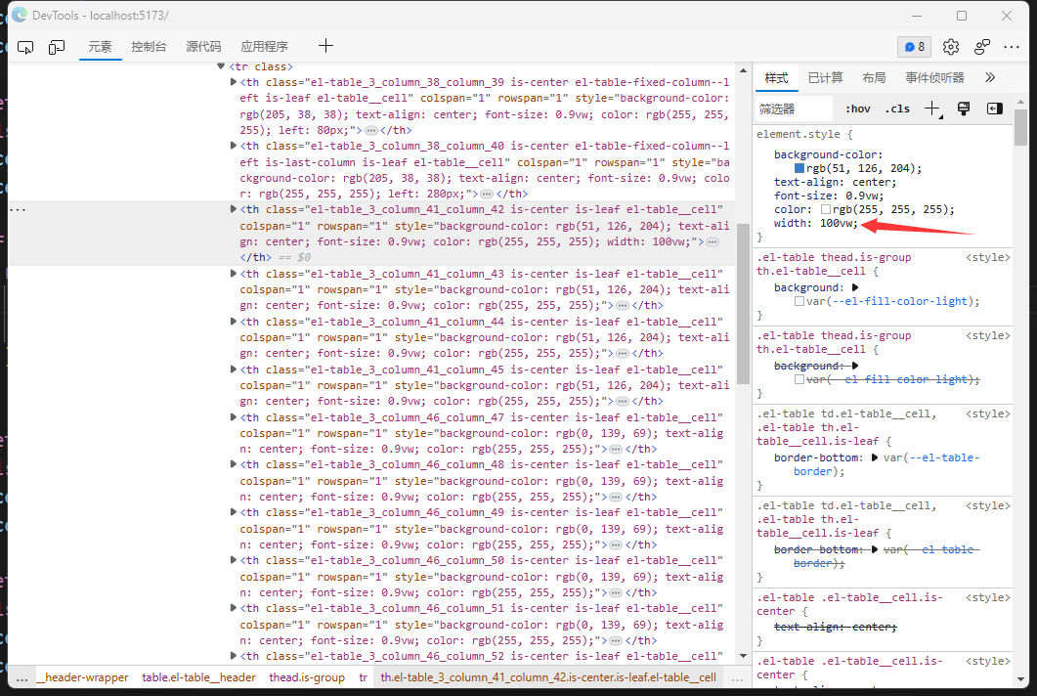Toggle the device emulation mode icon
The width and height of the screenshot is (1037, 696).
[55, 46]
